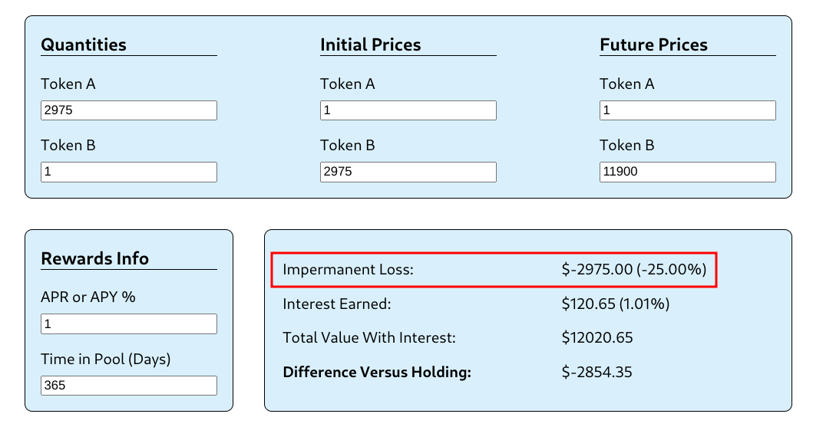The width and height of the screenshot is (813, 427).
Task: Click the Interest Earned label
Action: coord(337,304)
